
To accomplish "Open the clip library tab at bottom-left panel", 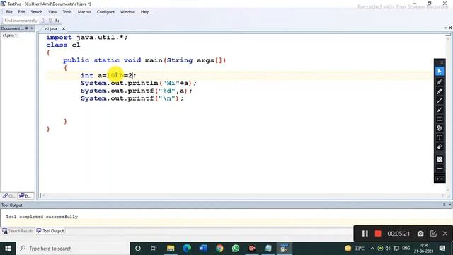I will (x=8, y=195).
